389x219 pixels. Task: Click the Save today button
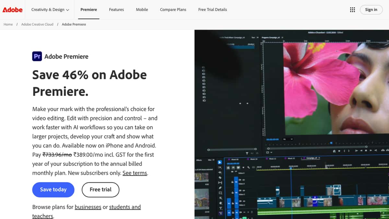53,190
